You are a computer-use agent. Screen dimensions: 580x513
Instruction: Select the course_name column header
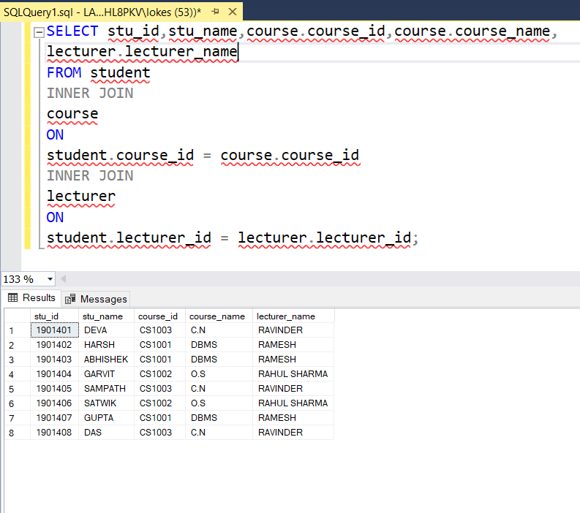[x=219, y=316]
